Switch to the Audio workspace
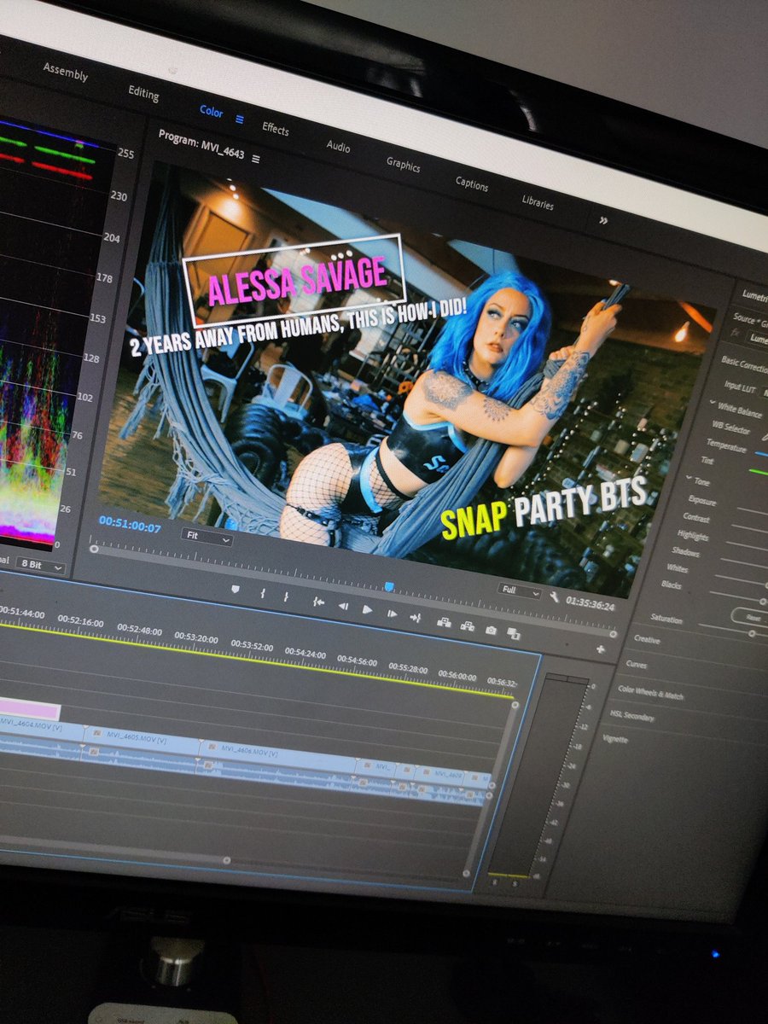768x1024 pixels. coord(338,146)
